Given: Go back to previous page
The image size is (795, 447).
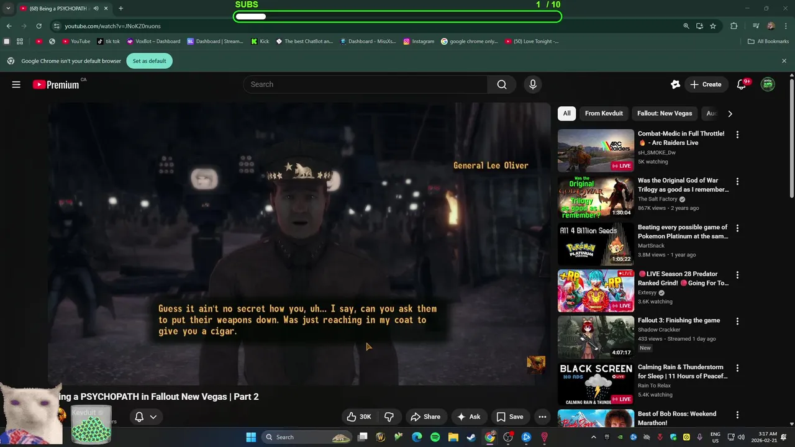Looking at the screenshot, I should [x=9, y=26].
